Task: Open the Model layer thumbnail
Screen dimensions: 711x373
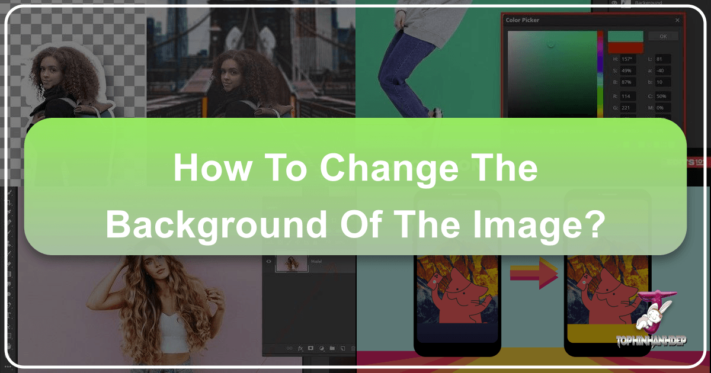Action: coord(292,263)
